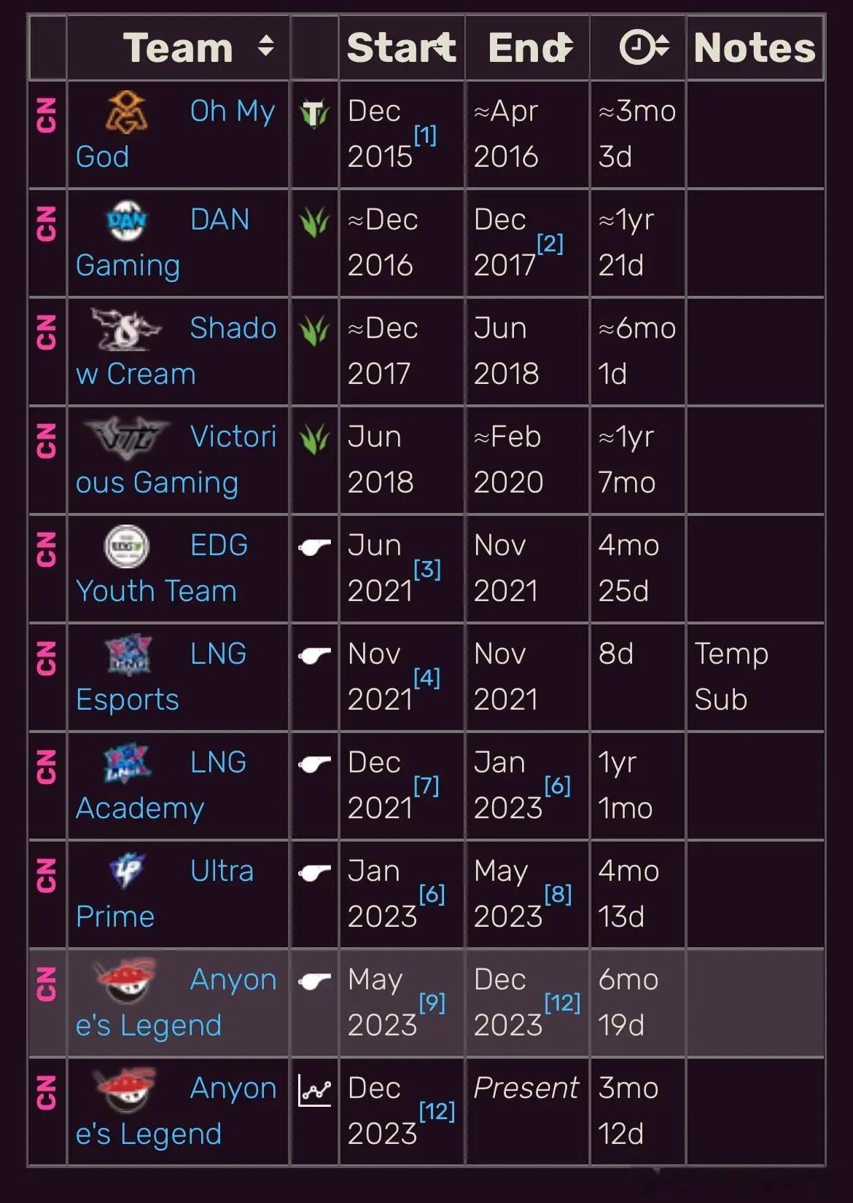This screenshot has height=1203, width=853.
Task: Open the EDG Youth Team round logo
Action: coord(127,546)
